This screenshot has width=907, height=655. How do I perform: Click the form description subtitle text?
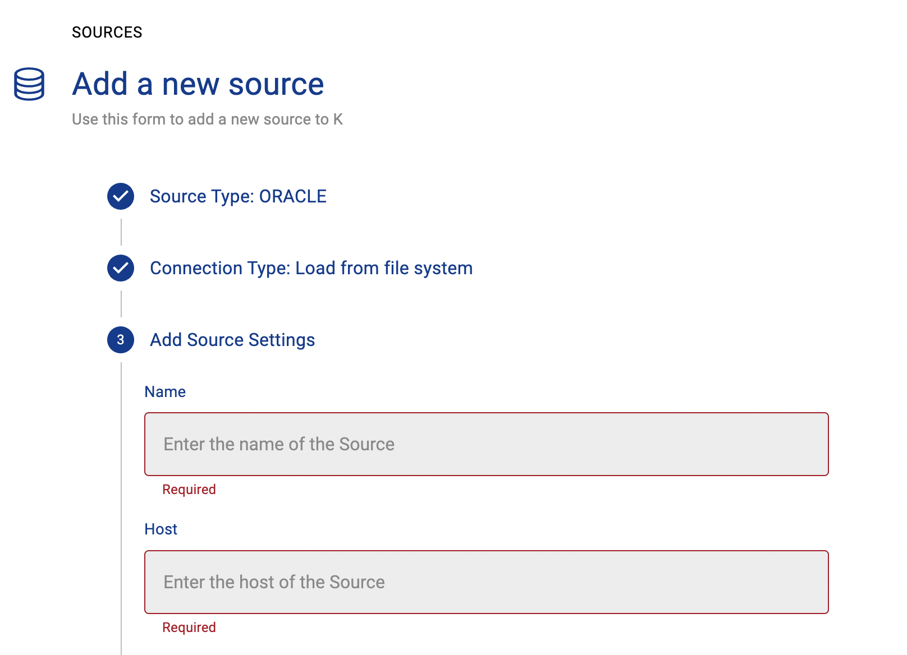[x=207, y=119]
